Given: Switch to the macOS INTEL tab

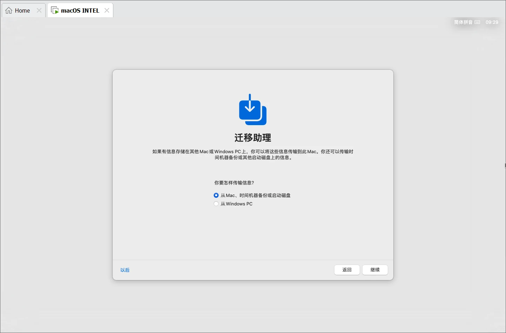Looking at the screenshot, I should [x=80, y=11].
